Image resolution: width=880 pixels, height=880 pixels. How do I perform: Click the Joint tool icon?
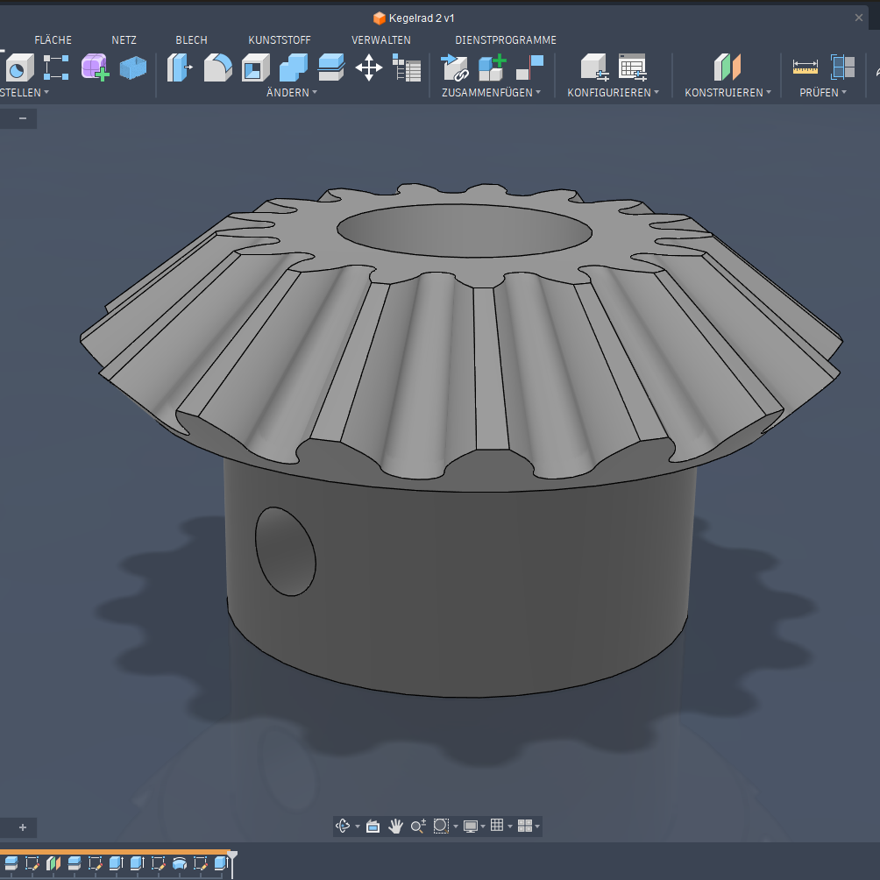(x=530, y=67)
